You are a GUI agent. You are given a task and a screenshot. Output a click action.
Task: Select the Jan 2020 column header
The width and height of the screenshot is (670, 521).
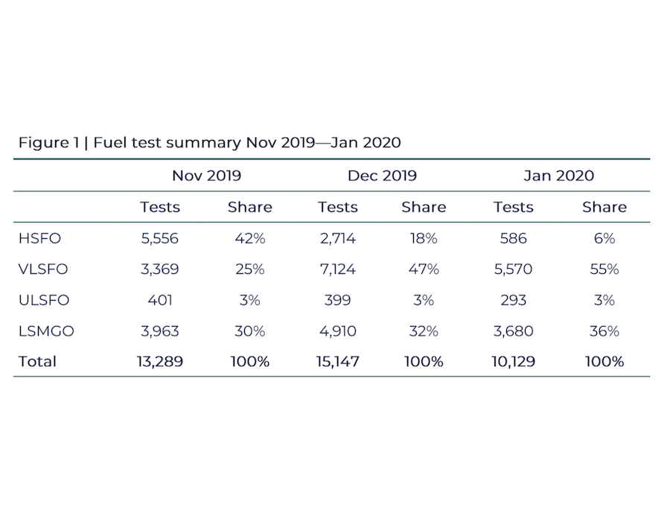click(558, 176)
